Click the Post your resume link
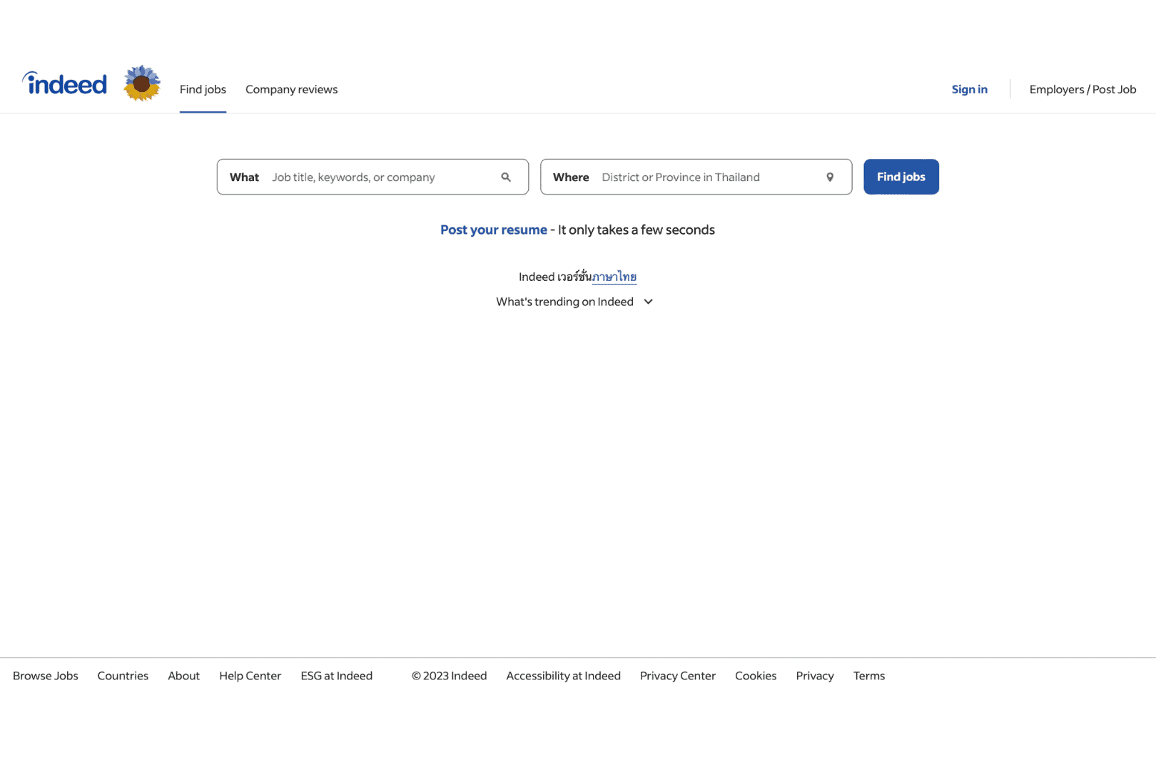1156x770 pixels. coord(493,230)
